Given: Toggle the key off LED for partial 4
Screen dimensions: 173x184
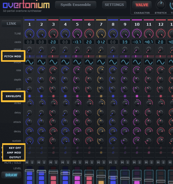Looking at the screenshot, I should coord(65,148).
